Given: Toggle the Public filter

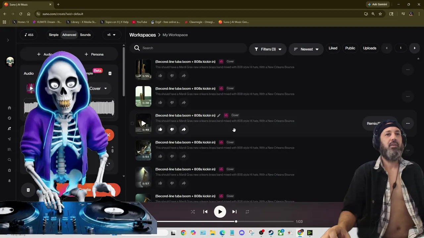Looking at the screenshot, I should [350, 48].
